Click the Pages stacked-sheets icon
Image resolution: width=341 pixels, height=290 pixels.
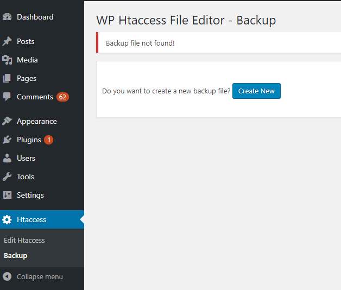[7, 78]
